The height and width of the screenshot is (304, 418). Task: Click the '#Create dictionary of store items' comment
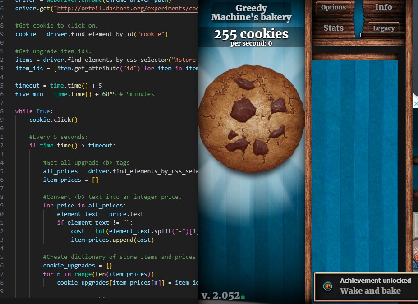pos(119,257)
